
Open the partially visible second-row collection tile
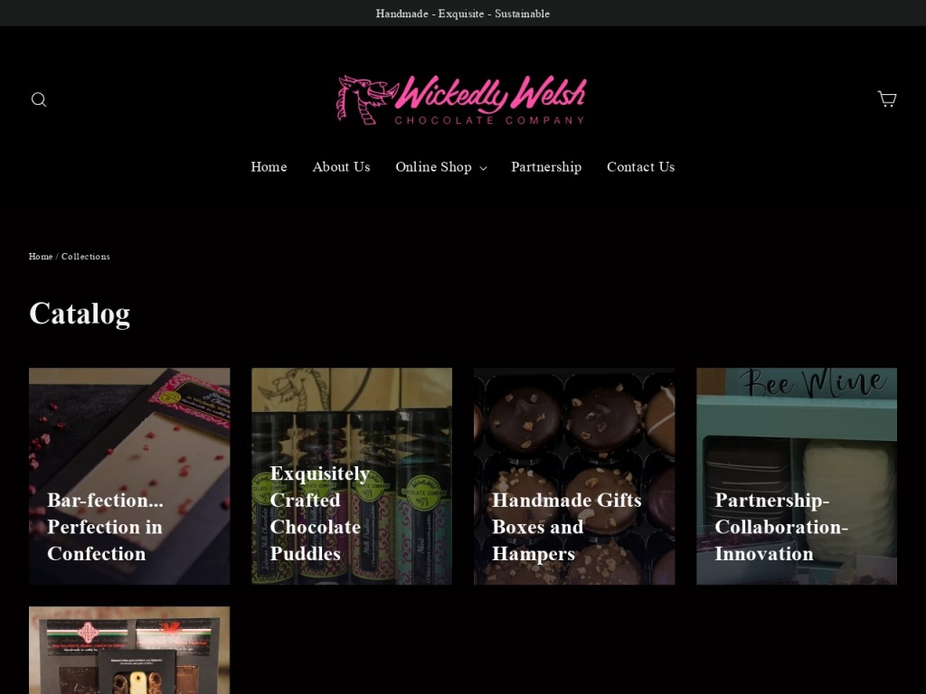[x=129, y=651]
